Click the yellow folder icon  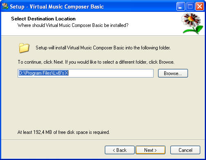click(x=24, y=48)
